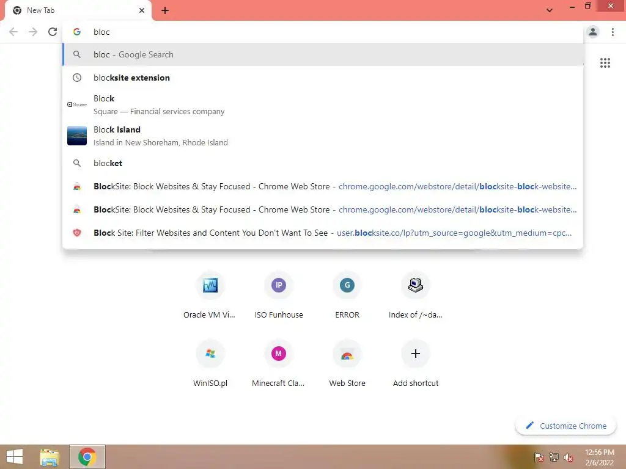Choose 'blocksite extension' history suggestion

[323, 78]
